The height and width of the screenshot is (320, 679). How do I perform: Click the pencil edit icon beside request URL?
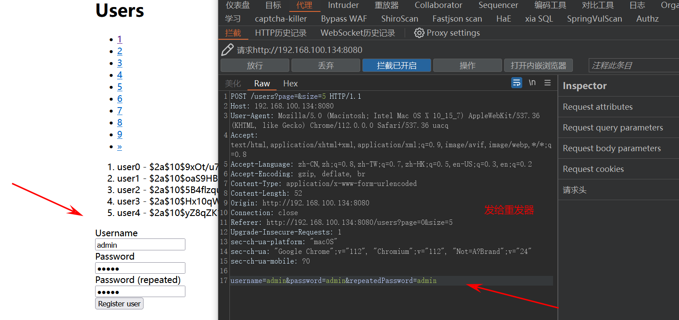tap(227, 50)
